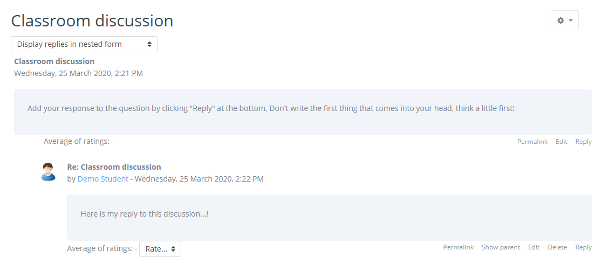Click the large "Classroom discussion" page heading
Image resolution: width=602 pixels, height=271 pixels.
(x=92, y=20)
